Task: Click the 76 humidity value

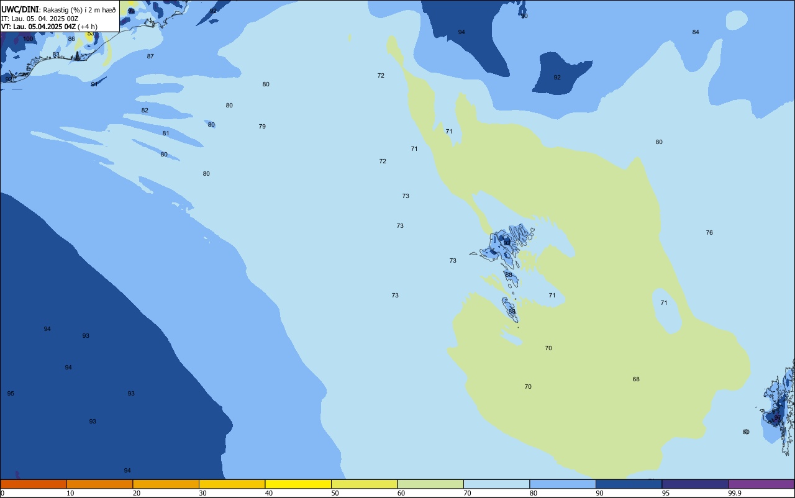Action: click(x=709, y=233)
